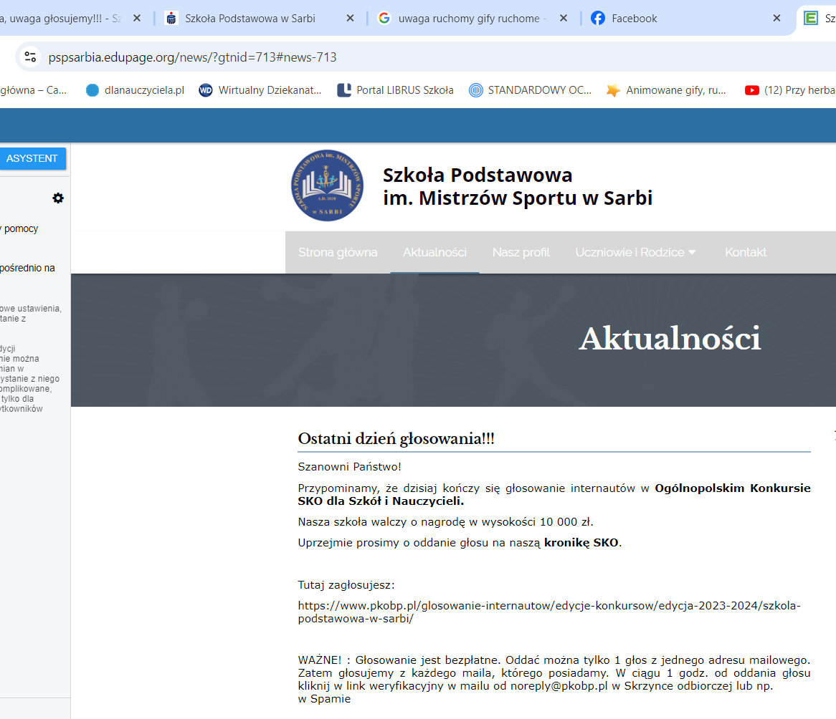Open the settings gear in the assistant panel
The width and height of the screenshot is (836, 719).
pyautogui.click(x=58, y=198)
